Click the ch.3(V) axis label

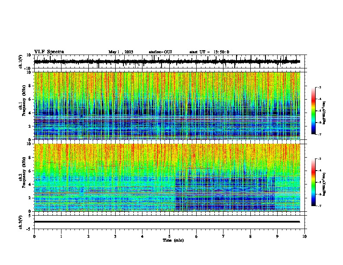21,222
